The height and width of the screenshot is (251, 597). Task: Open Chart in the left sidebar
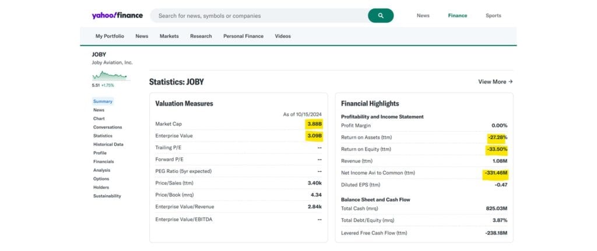[99, 118]
